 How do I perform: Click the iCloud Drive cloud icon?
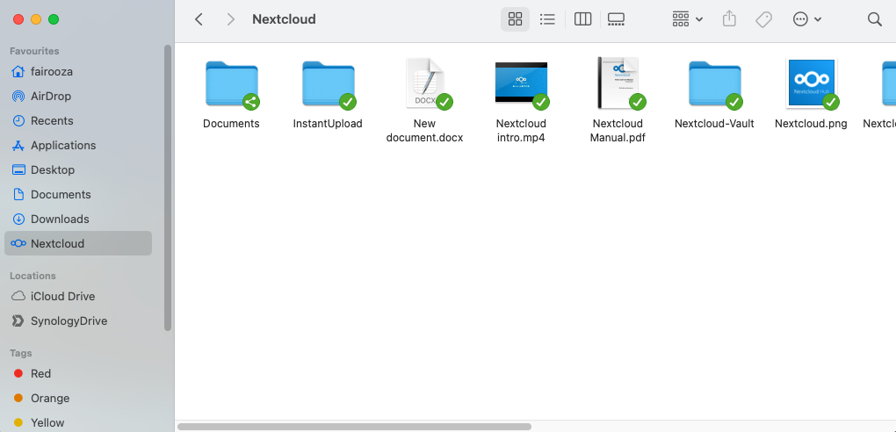click(18, 297)
